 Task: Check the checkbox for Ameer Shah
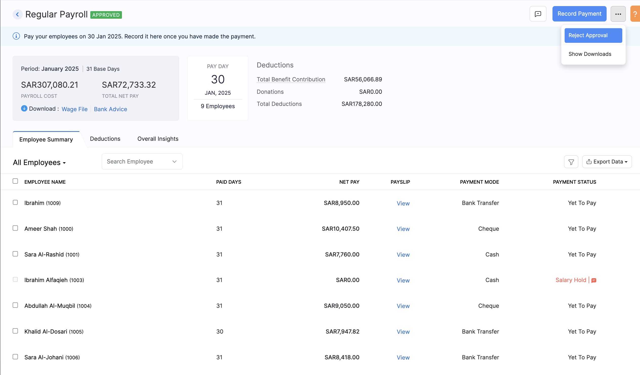point(15,228)
